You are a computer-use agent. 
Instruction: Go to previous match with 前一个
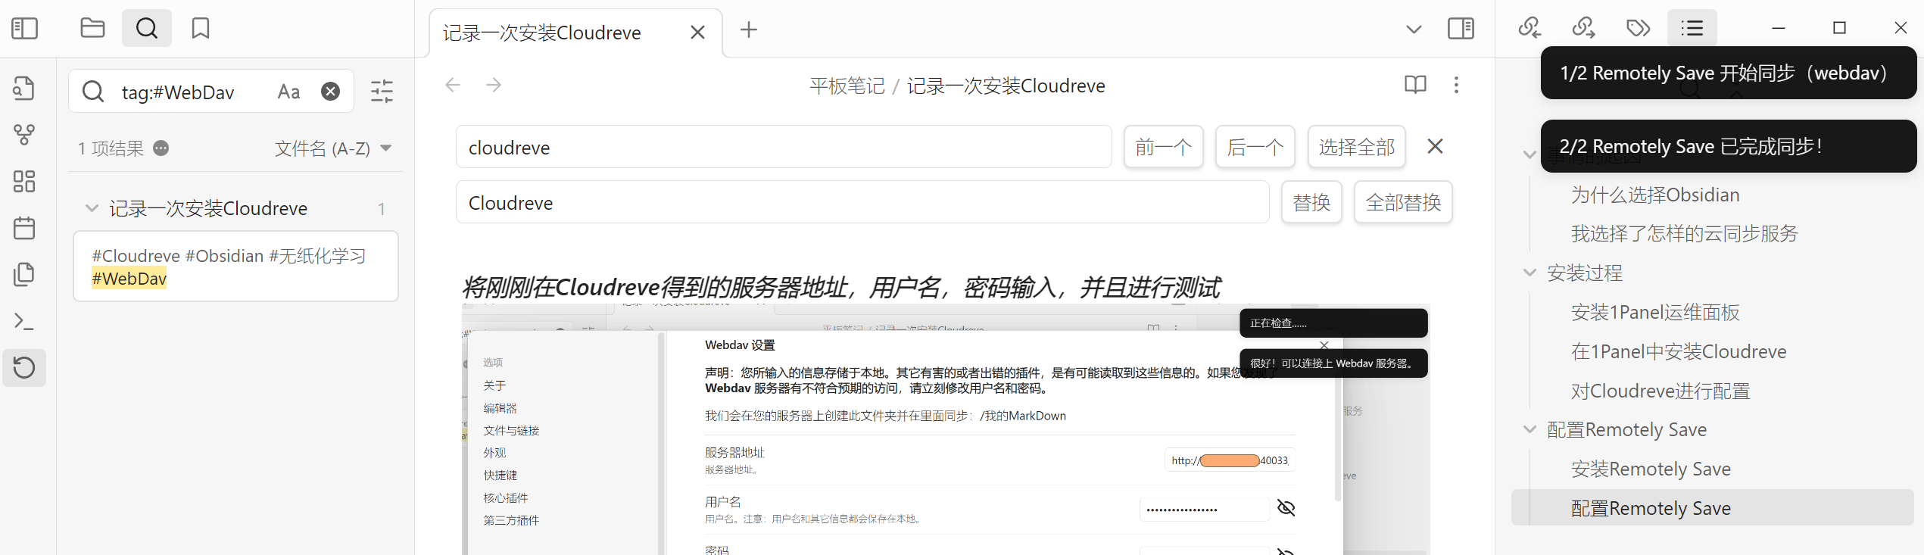(x=1164, y=147)
